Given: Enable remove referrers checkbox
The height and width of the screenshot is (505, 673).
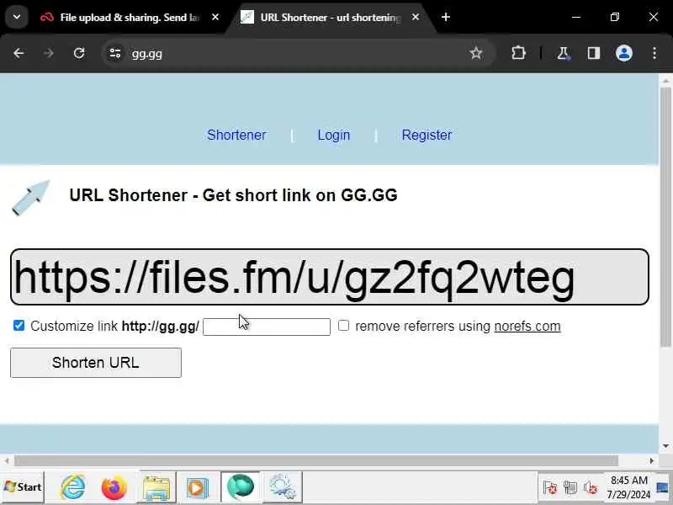Looking at the screenshot, I should (x=343, y=326).
